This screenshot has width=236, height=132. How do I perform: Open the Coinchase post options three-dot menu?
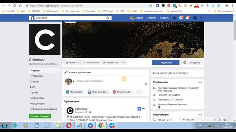(x=143, y=109)
